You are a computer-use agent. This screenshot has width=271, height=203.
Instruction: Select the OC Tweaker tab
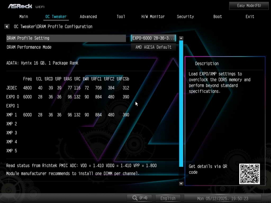(56, 17)
